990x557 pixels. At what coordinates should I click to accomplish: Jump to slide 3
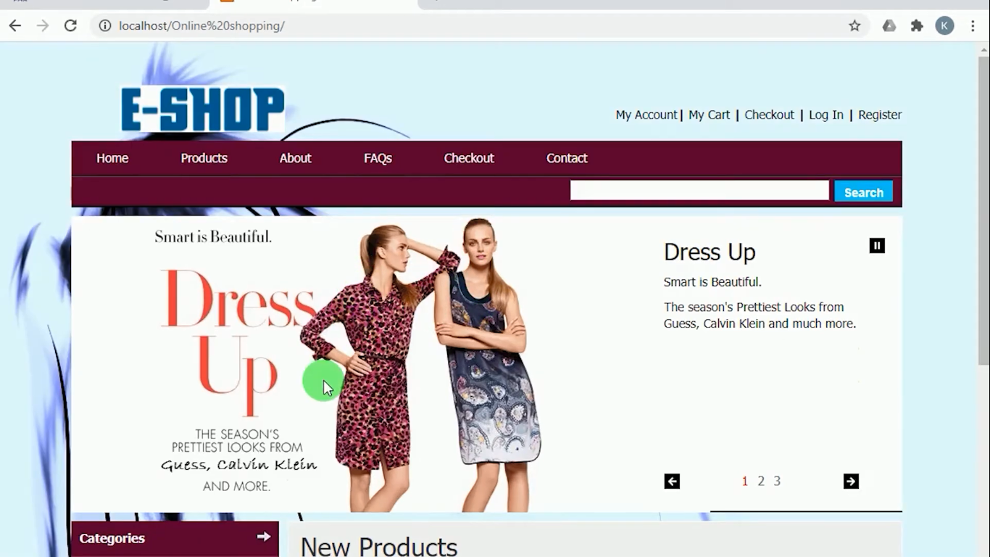pos(777,481)
